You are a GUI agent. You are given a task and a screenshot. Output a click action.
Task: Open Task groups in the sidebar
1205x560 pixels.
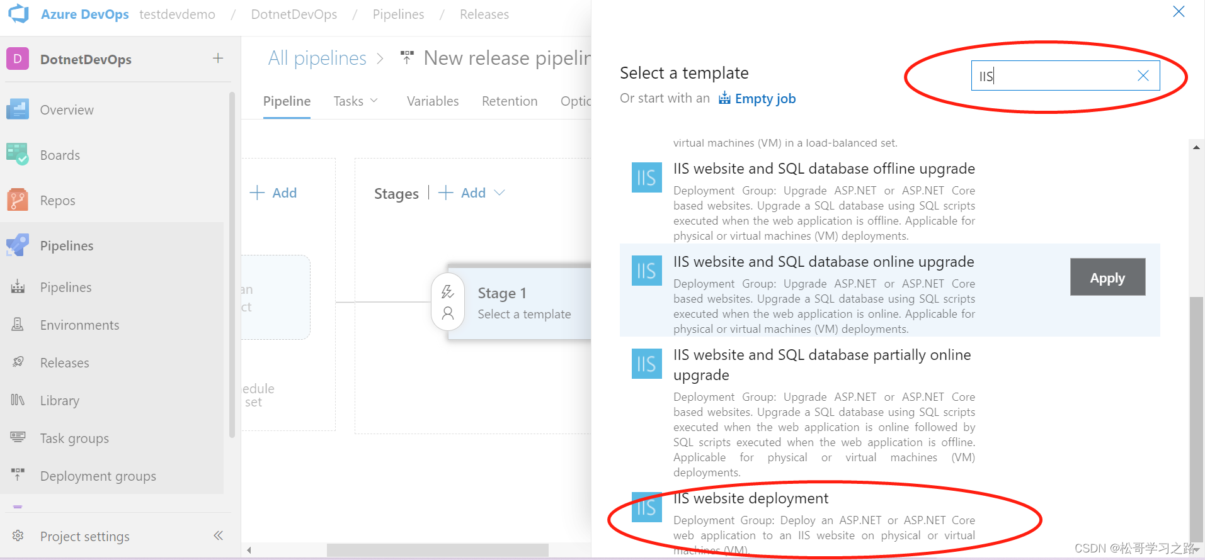pos(74,439)
